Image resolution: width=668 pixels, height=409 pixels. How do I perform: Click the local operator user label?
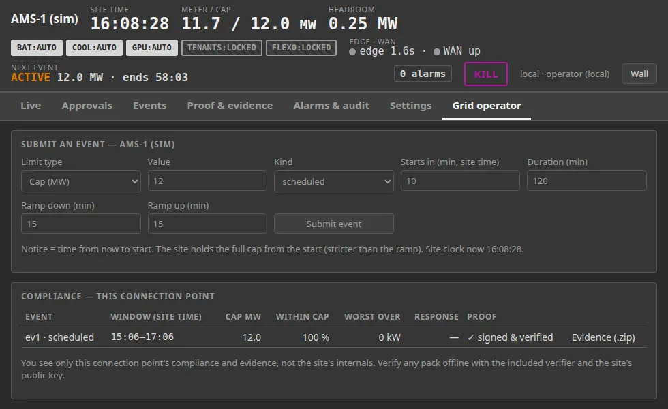pos(564,74)
